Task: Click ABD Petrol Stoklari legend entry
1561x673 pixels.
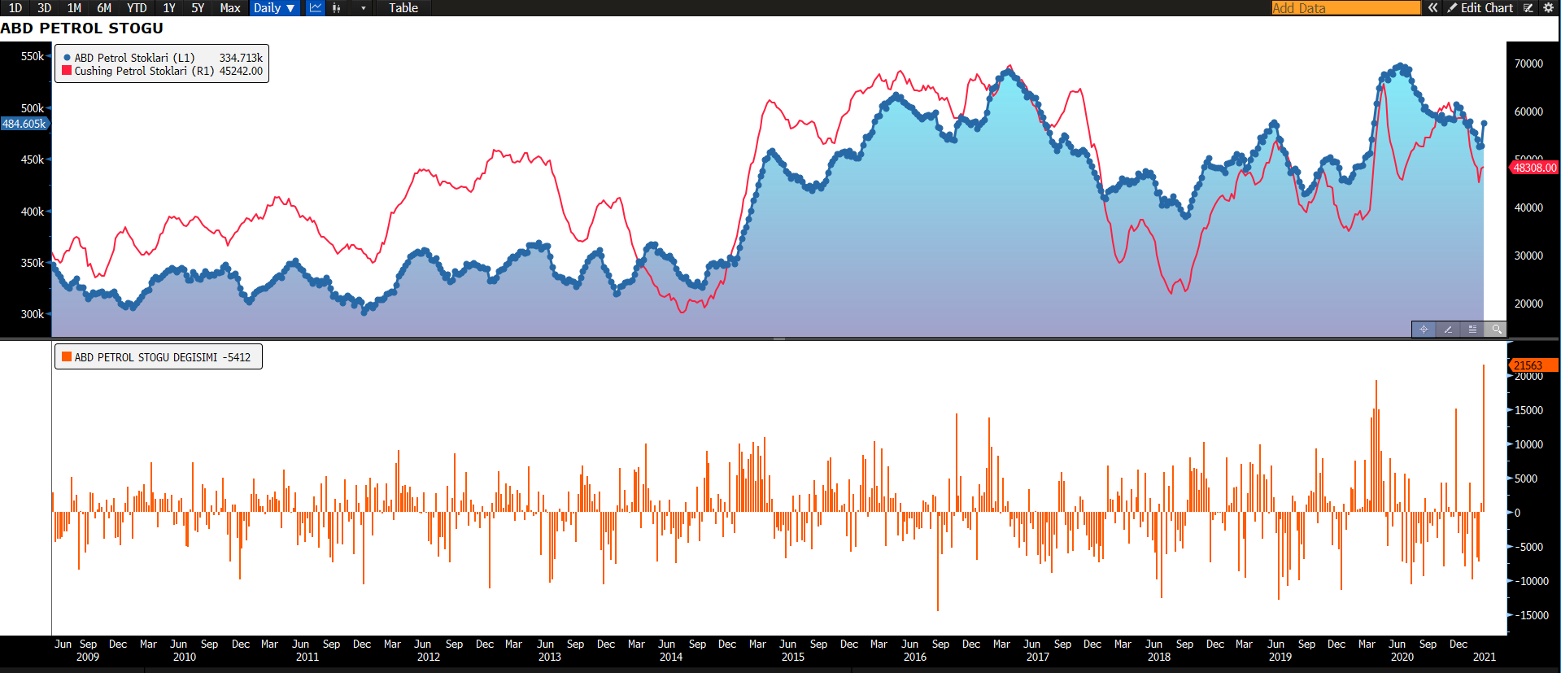Action: click(134, 58)
